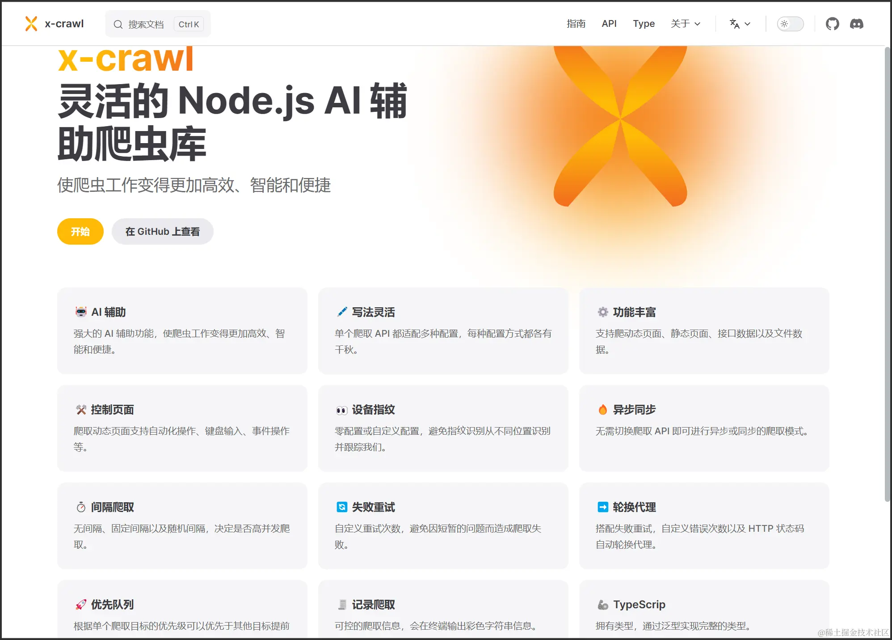The width and height of the screenshot is (892, 640).
Task: Click the x-crawl logo icon
Action: click(x=31, y=24)
